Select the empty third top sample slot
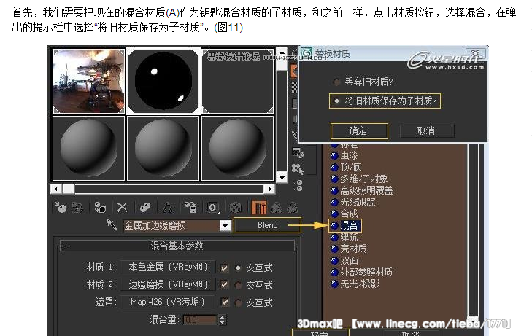The width and height of the screenshot is (532, 336). pyautogui.click(x=237, y=81)
